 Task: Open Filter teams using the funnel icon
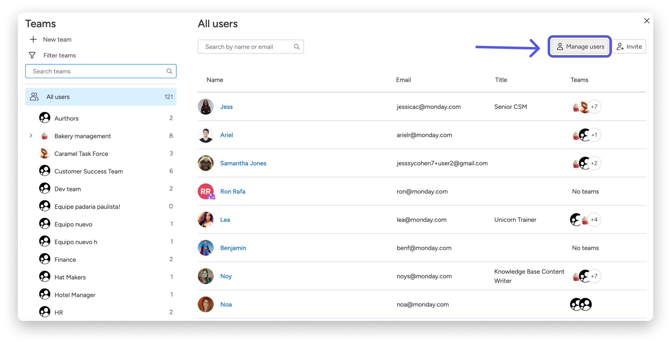coord(32,55)
